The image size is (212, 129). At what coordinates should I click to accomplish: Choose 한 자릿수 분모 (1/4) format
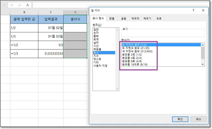[161, 45]
